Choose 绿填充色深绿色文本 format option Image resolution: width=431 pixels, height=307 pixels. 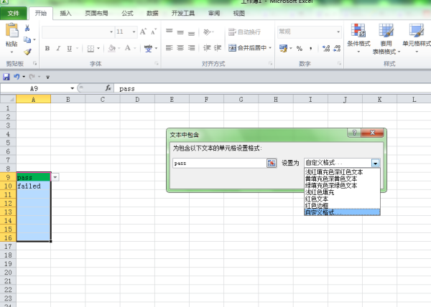tap(331, 185)
